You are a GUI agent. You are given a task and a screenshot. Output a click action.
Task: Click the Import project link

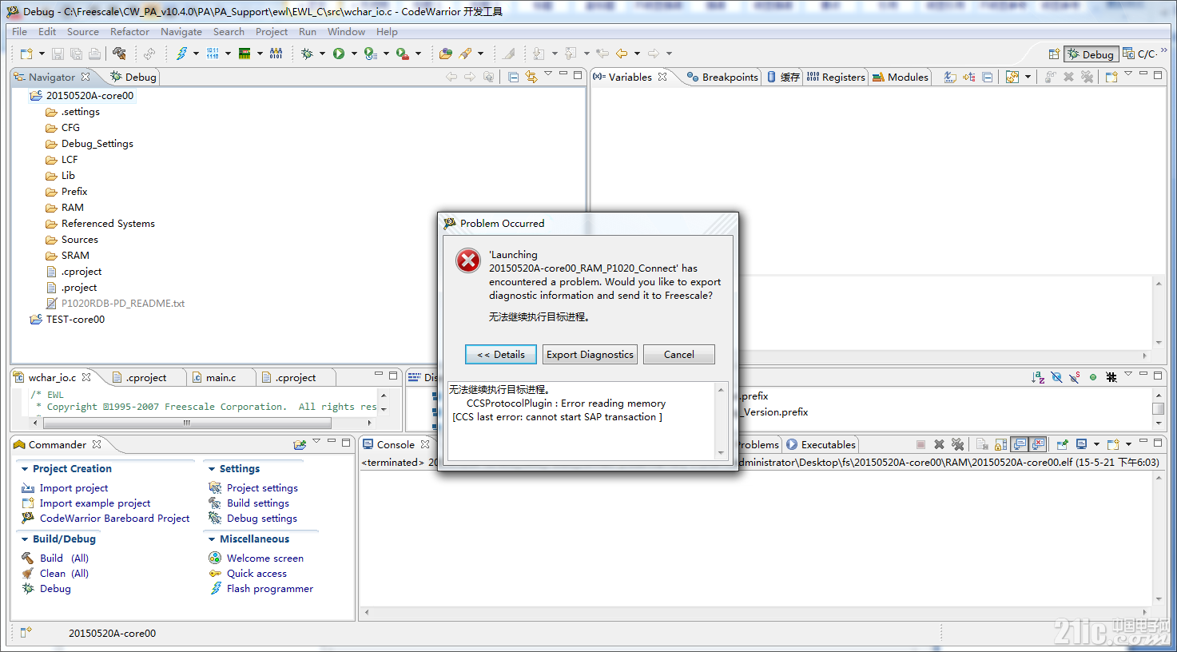pos(74,487)
